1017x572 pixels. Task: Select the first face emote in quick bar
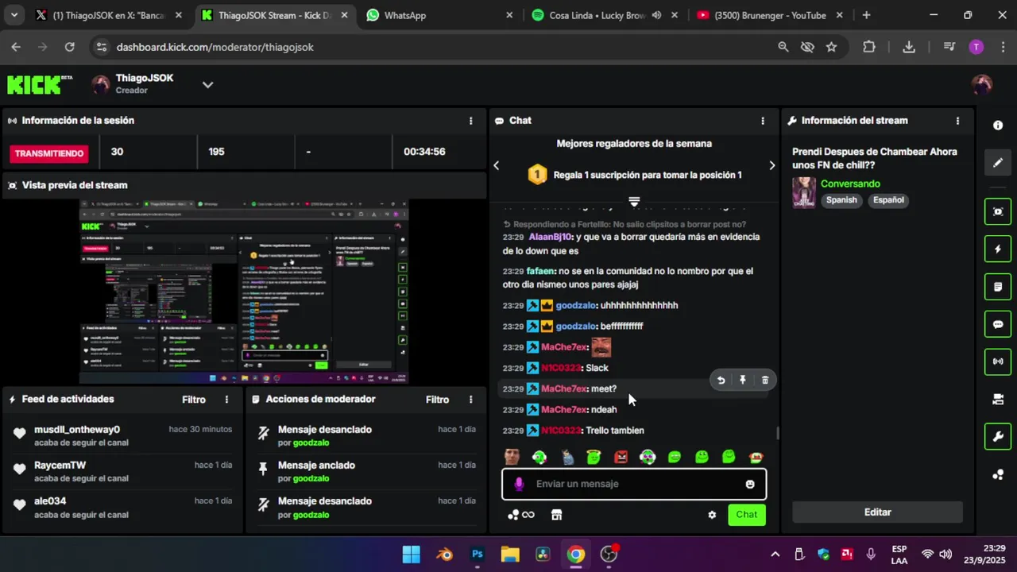pyautogui.click(x=512, y=457)
